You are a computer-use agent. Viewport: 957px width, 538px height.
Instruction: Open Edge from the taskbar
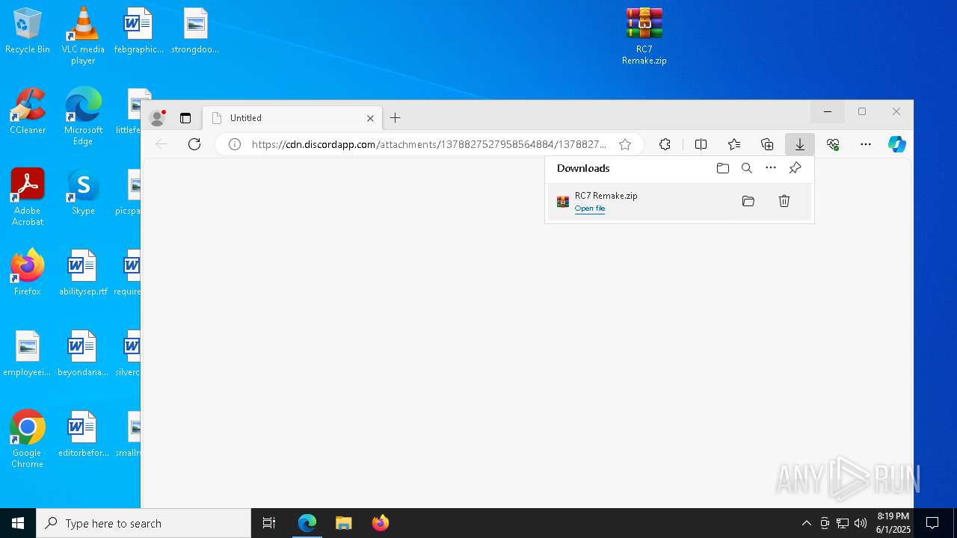pos(307,523)
